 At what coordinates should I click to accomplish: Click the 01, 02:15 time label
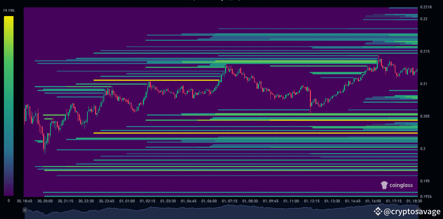pos(148,201)
